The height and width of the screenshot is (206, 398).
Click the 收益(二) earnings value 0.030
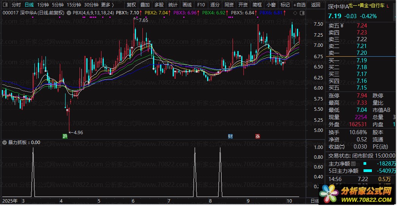click(x=360, y=147)
